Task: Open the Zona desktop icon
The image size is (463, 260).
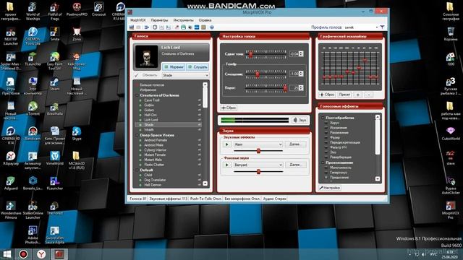Action: (x=77, y=34)
